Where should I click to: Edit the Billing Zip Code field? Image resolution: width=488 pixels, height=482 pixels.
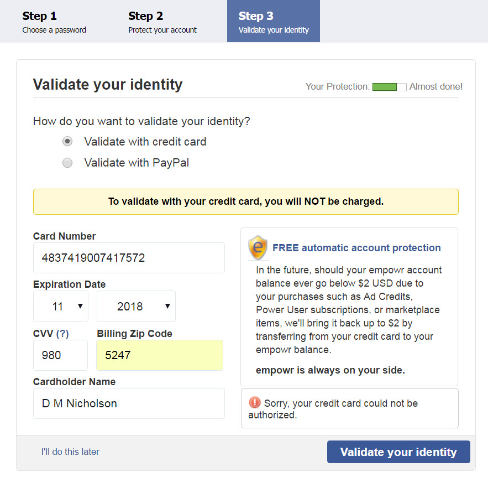point(160,355)
